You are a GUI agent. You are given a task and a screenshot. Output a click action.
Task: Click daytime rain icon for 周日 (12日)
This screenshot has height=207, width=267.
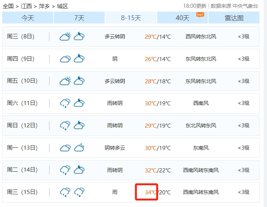65,125
